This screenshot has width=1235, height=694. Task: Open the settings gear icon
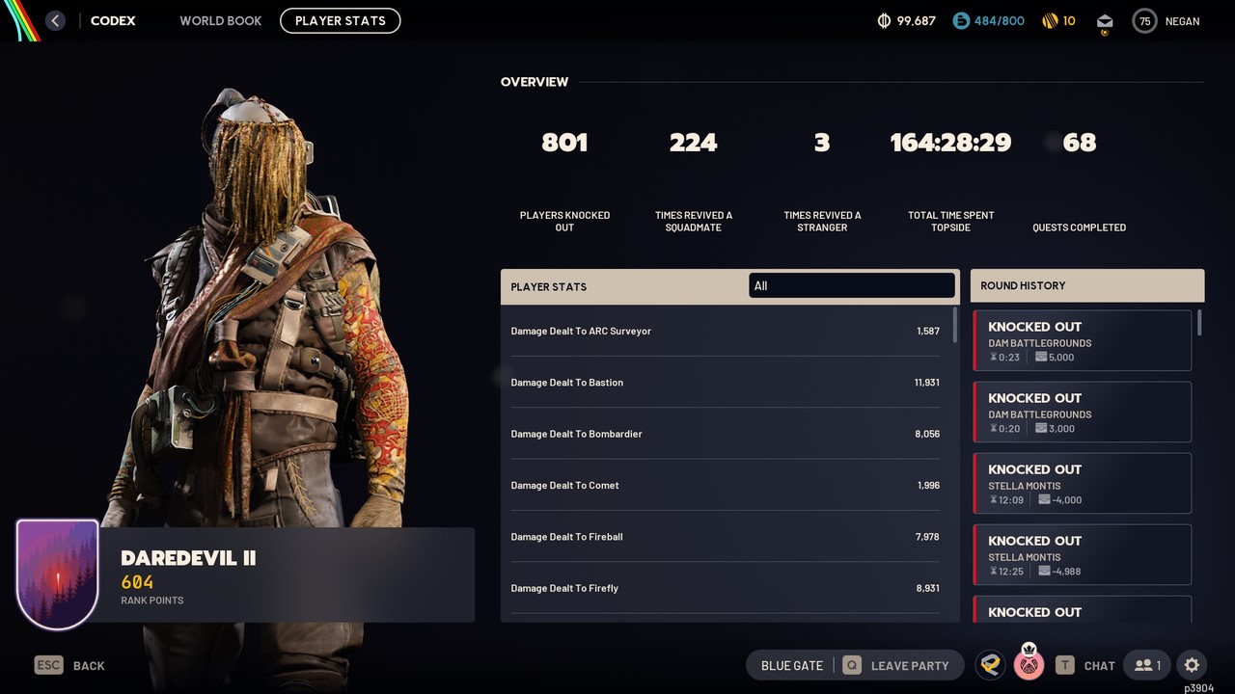click(x=1192, y=665)
